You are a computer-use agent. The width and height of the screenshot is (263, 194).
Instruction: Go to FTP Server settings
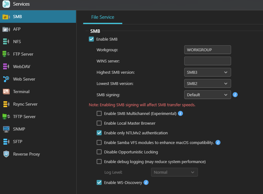38,54
